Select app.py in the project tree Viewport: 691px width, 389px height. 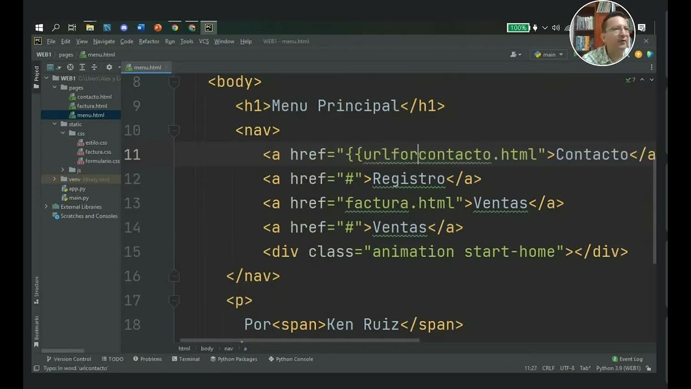coord(73,189)
